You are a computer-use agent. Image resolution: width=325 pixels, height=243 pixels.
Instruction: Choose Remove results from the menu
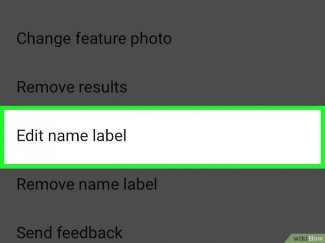click(x=162, y=87)
